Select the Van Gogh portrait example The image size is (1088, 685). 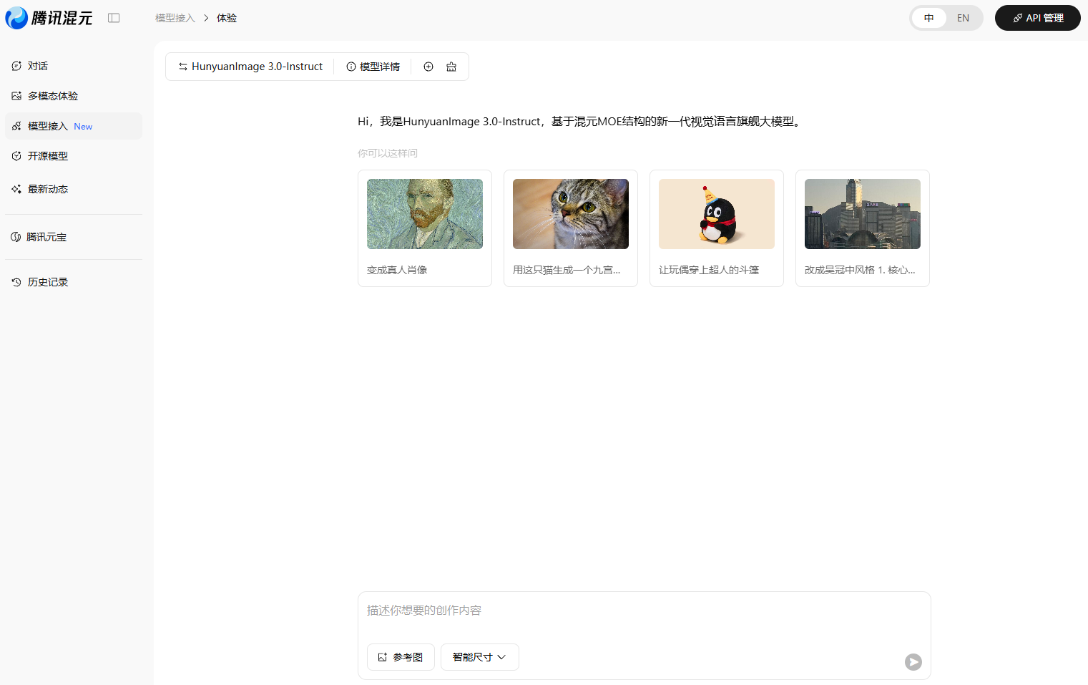coord(425,228)
